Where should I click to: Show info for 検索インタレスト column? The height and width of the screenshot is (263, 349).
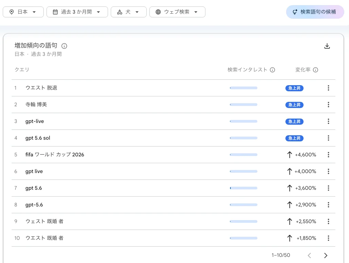tap(272, 70)
